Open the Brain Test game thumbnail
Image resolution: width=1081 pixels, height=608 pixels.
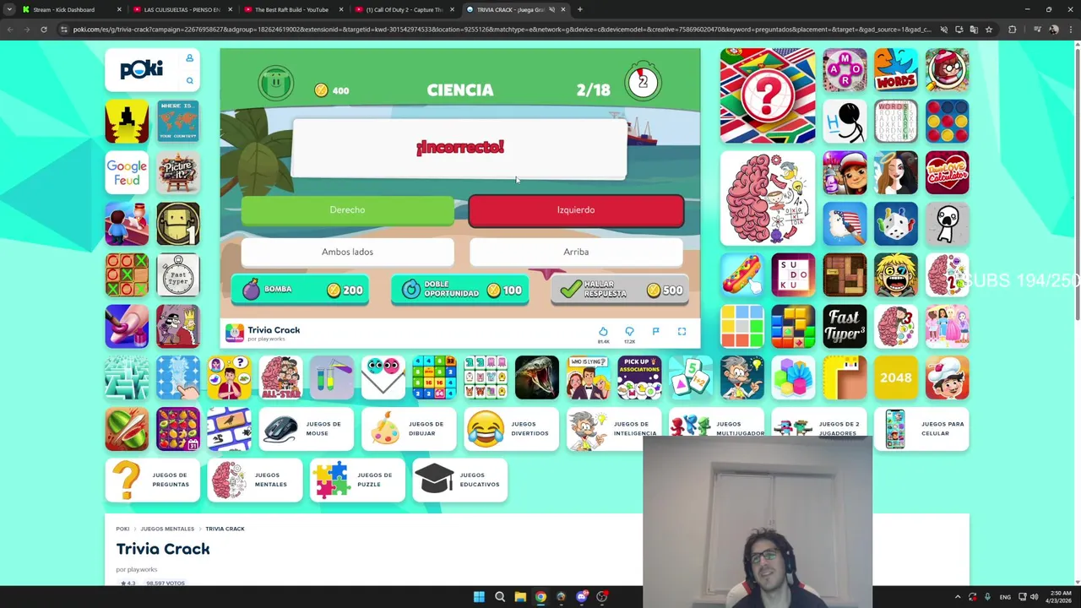[x=768, y=198]
